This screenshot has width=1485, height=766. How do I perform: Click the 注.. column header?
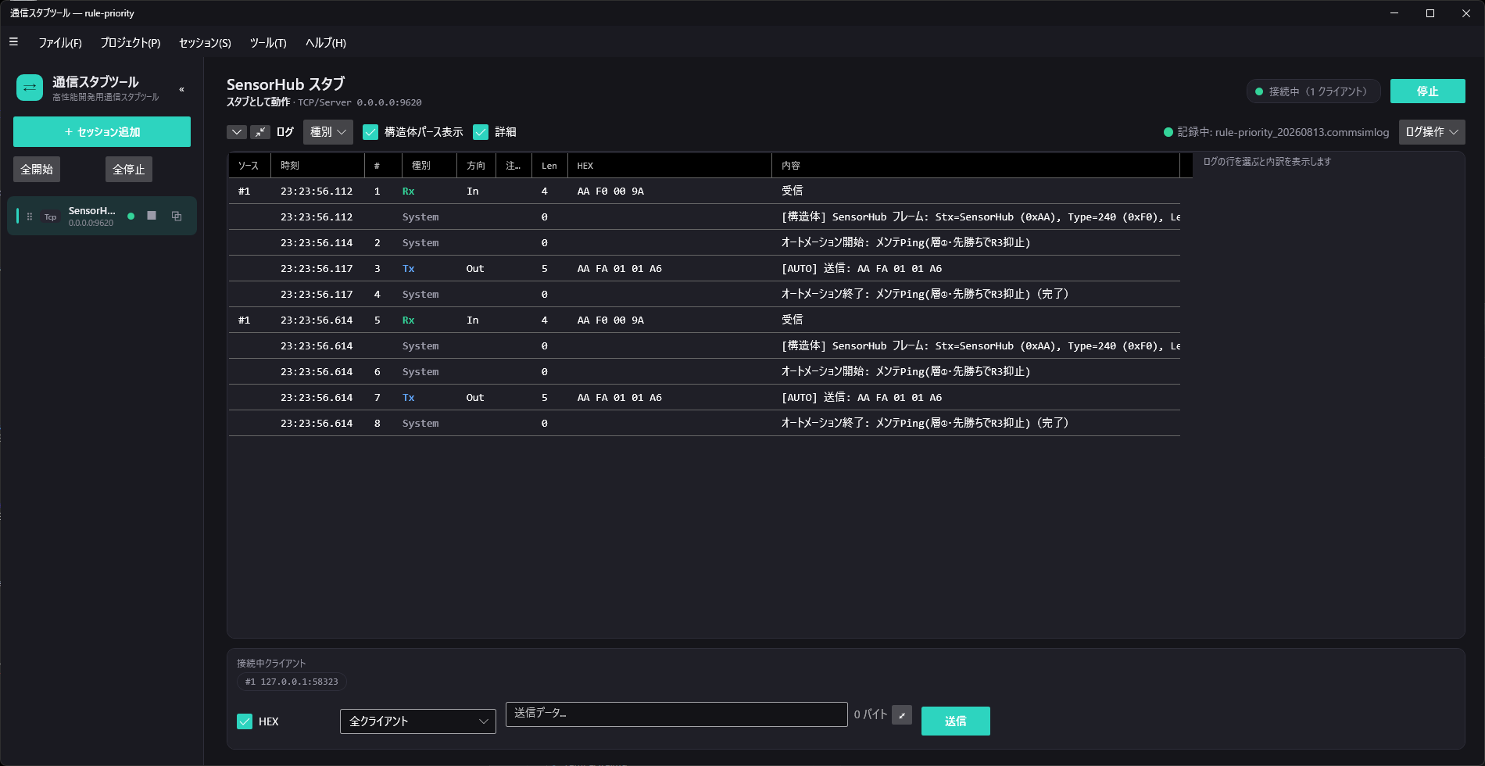[x=513, y=166]
